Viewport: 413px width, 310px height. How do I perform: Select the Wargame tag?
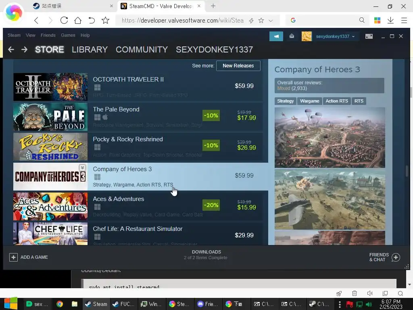click(x=309, y=101)
